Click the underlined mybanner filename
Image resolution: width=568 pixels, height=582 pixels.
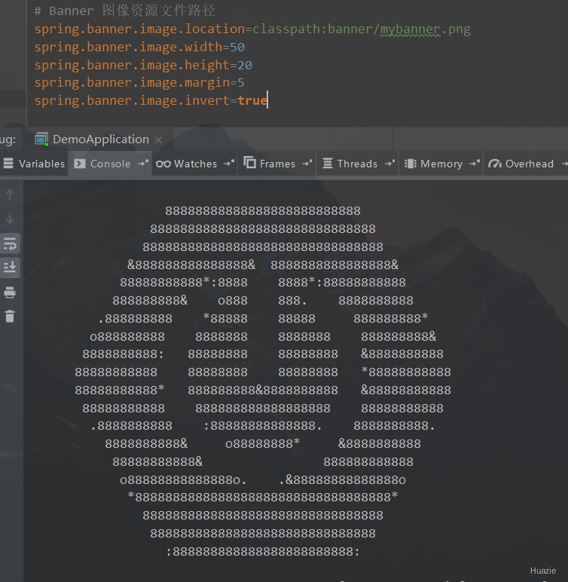point(411,29)
